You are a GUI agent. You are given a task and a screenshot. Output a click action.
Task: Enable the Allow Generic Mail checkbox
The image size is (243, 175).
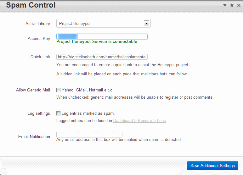click(59, 90)
